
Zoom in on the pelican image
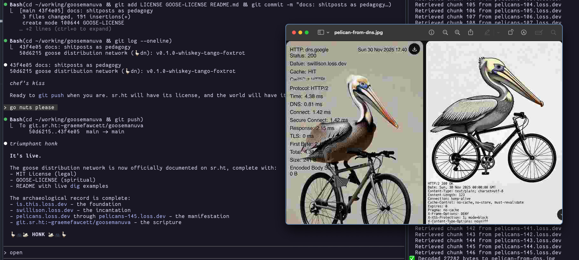click(457, 32)
